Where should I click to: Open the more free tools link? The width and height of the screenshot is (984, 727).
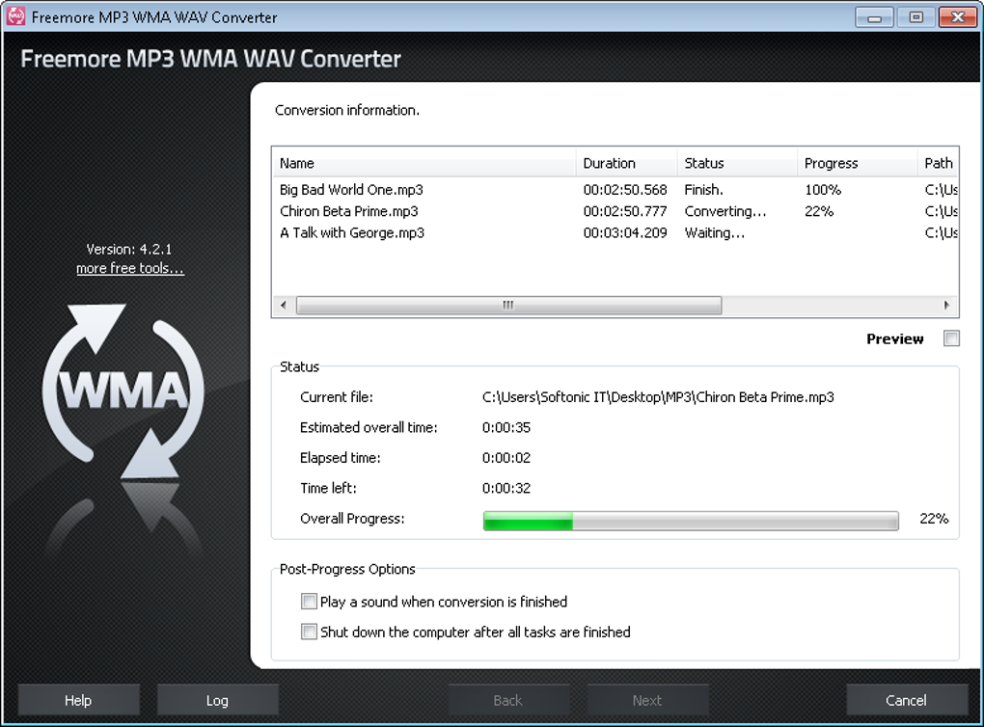(x=130, y=268)
